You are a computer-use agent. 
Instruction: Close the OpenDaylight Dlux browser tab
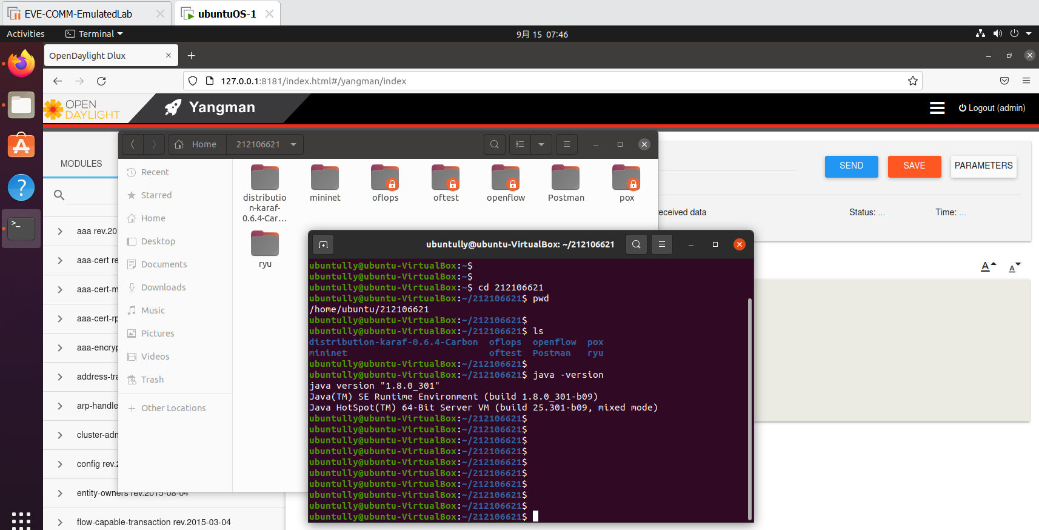(x=169, y=55)
